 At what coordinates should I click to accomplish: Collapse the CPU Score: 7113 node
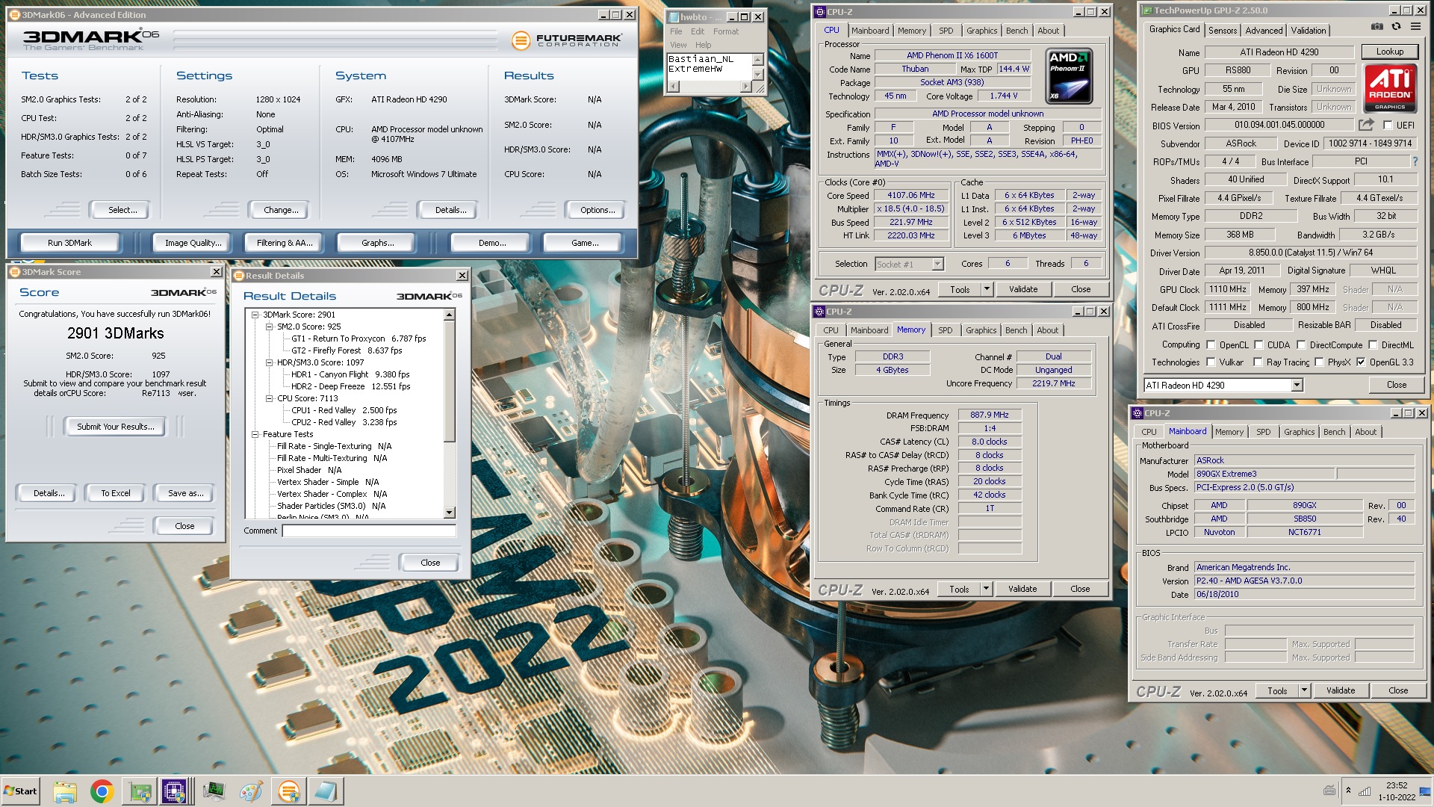tap(269, 398)
